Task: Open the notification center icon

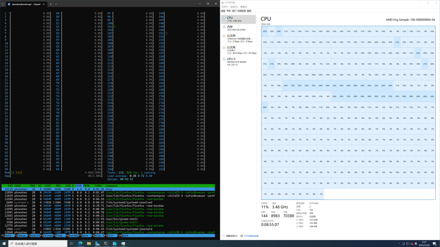Action: coord(435,244)
